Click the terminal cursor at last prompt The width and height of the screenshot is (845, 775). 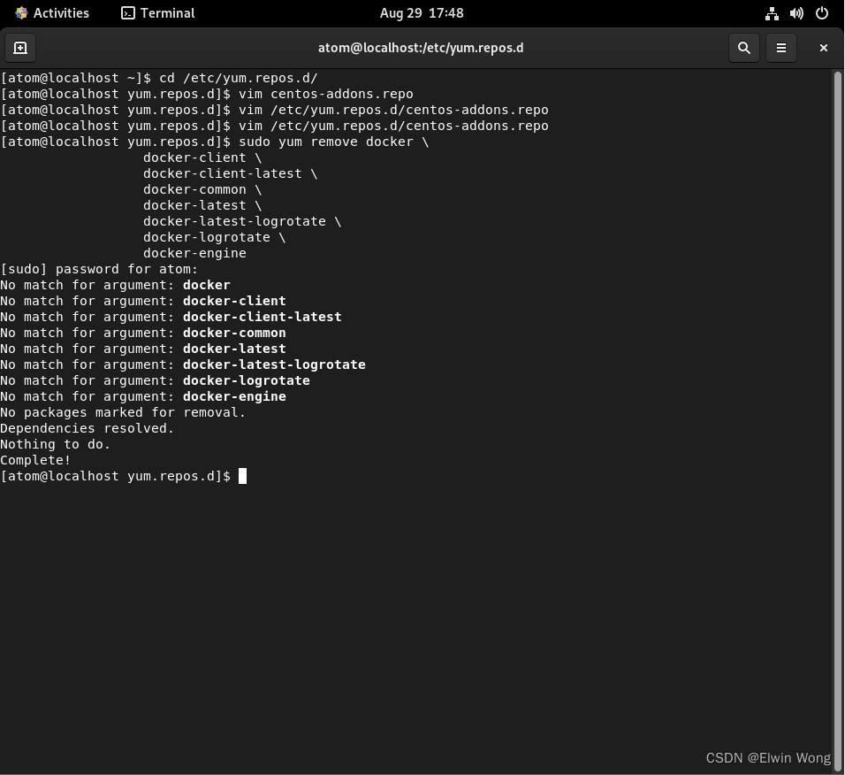point(242,476)
